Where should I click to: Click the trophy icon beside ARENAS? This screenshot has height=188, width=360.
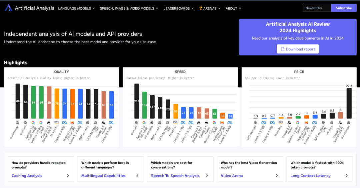200,8
